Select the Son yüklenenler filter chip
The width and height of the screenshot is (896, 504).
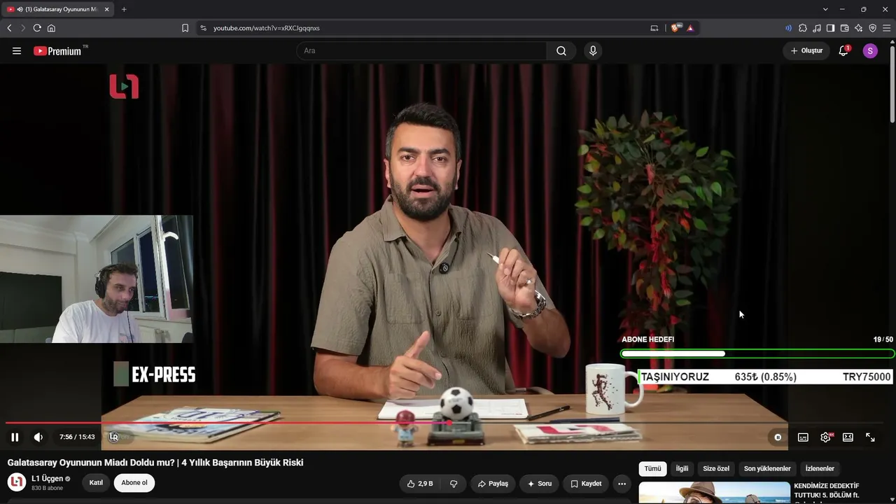pos(767,469)
